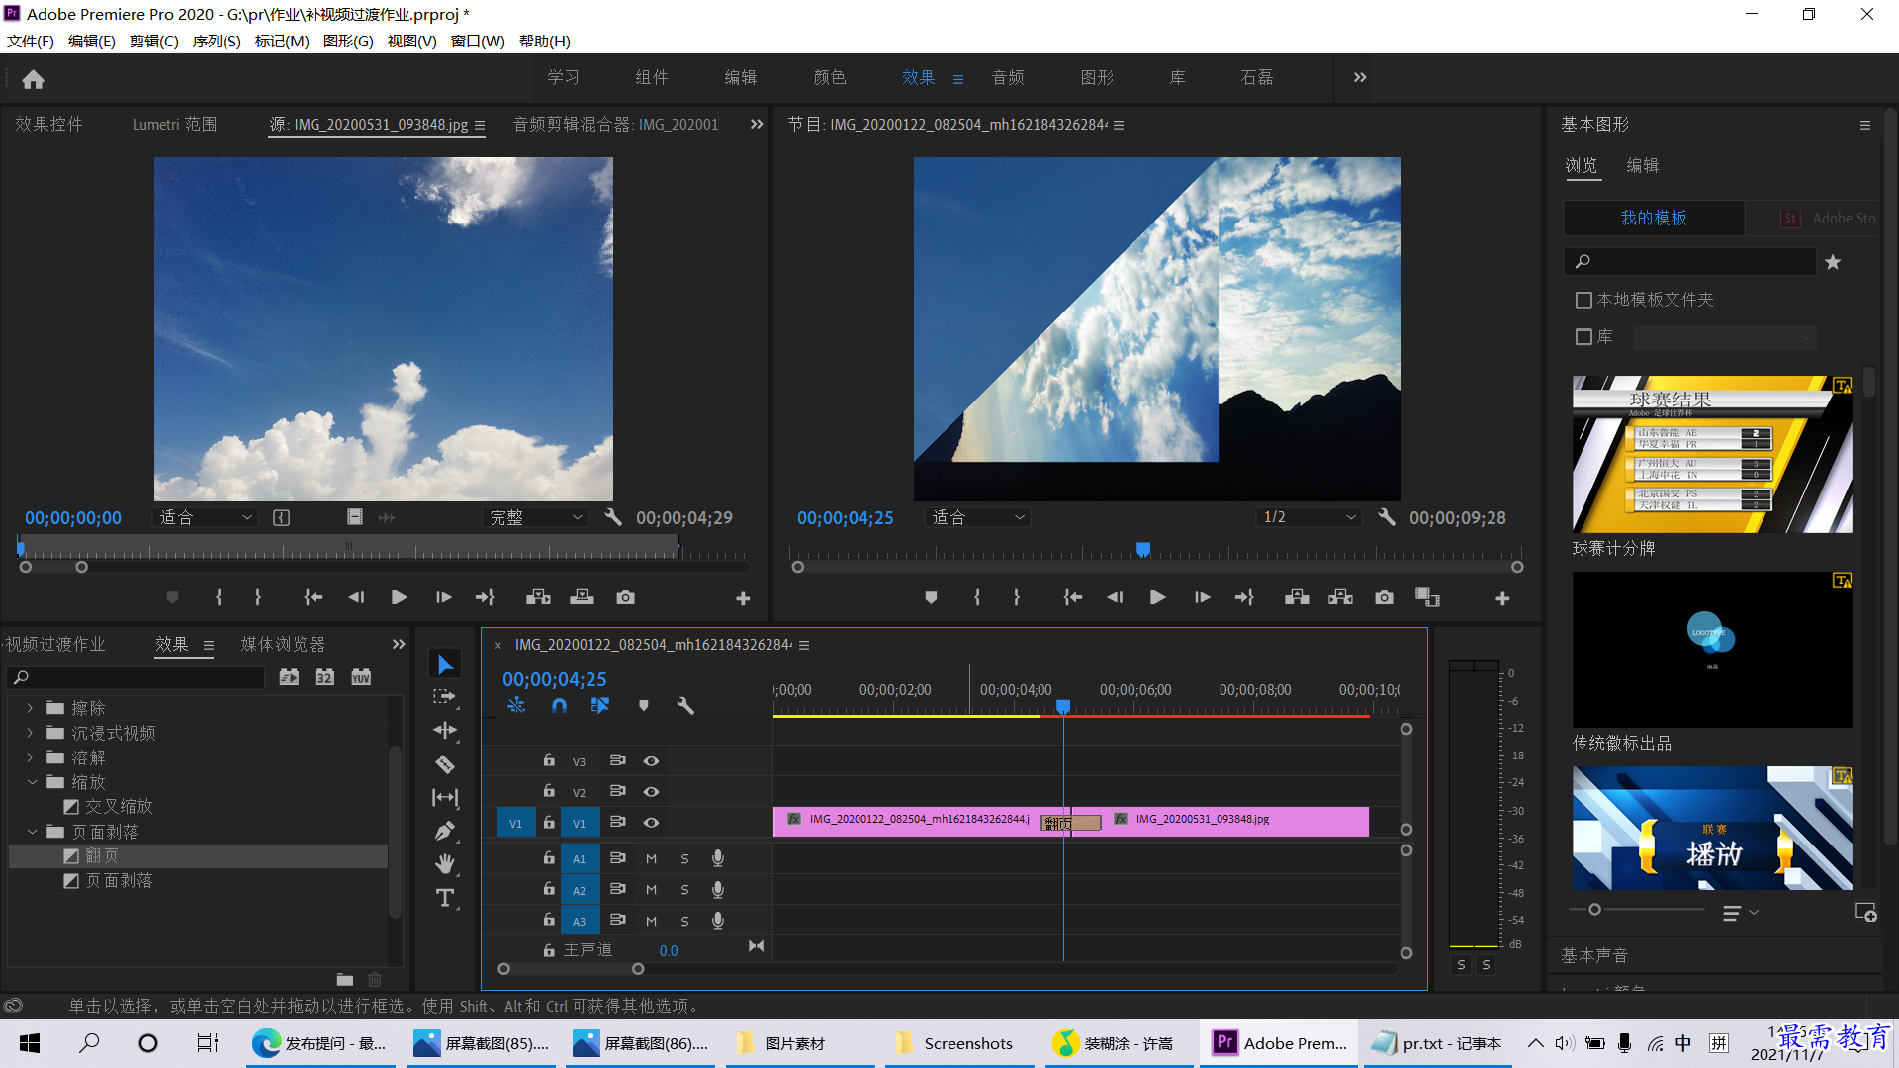Viewport: 1899px width, 1068px height.
Task: Open timeline display settings wrench
Action: point(685,705)
